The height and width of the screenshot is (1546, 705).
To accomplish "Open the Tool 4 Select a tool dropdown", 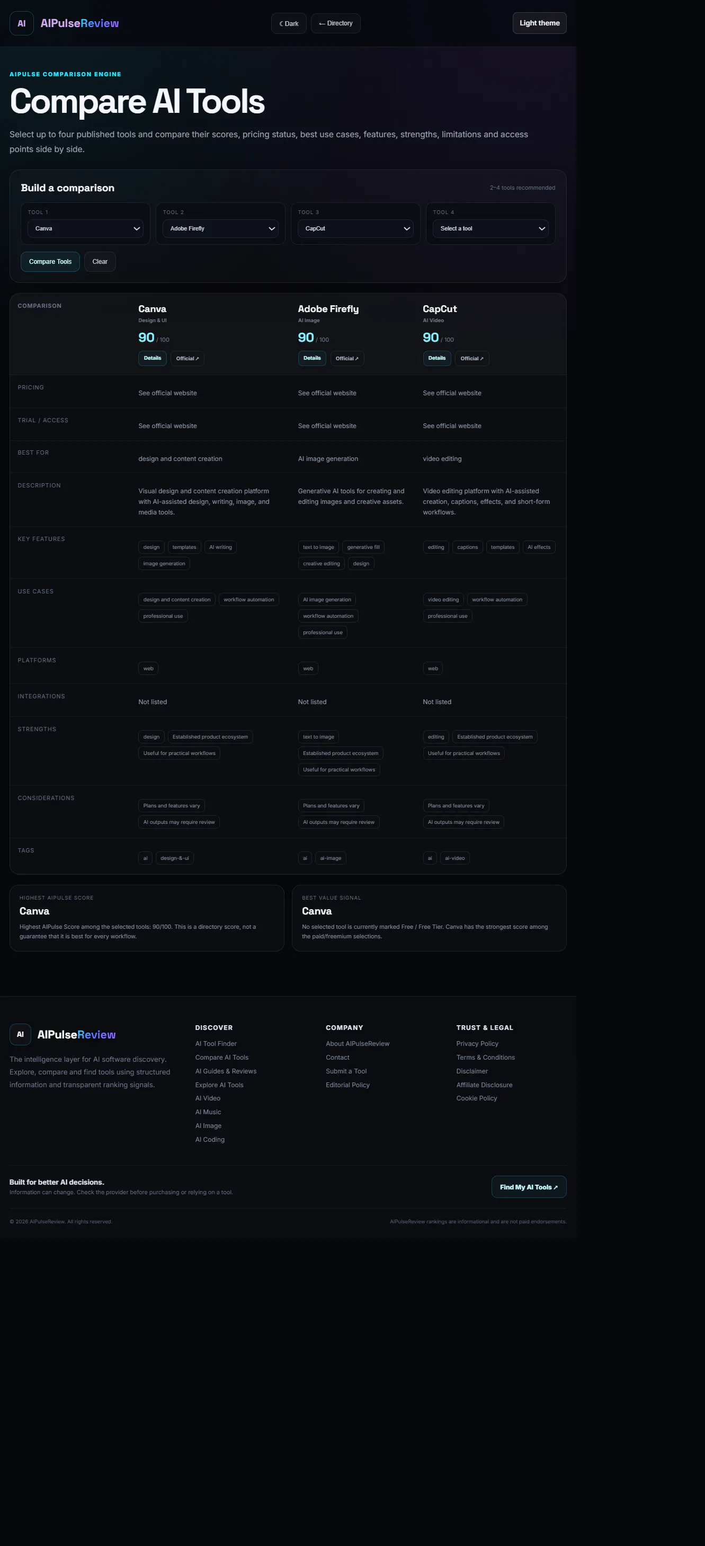I will [490, 229].
